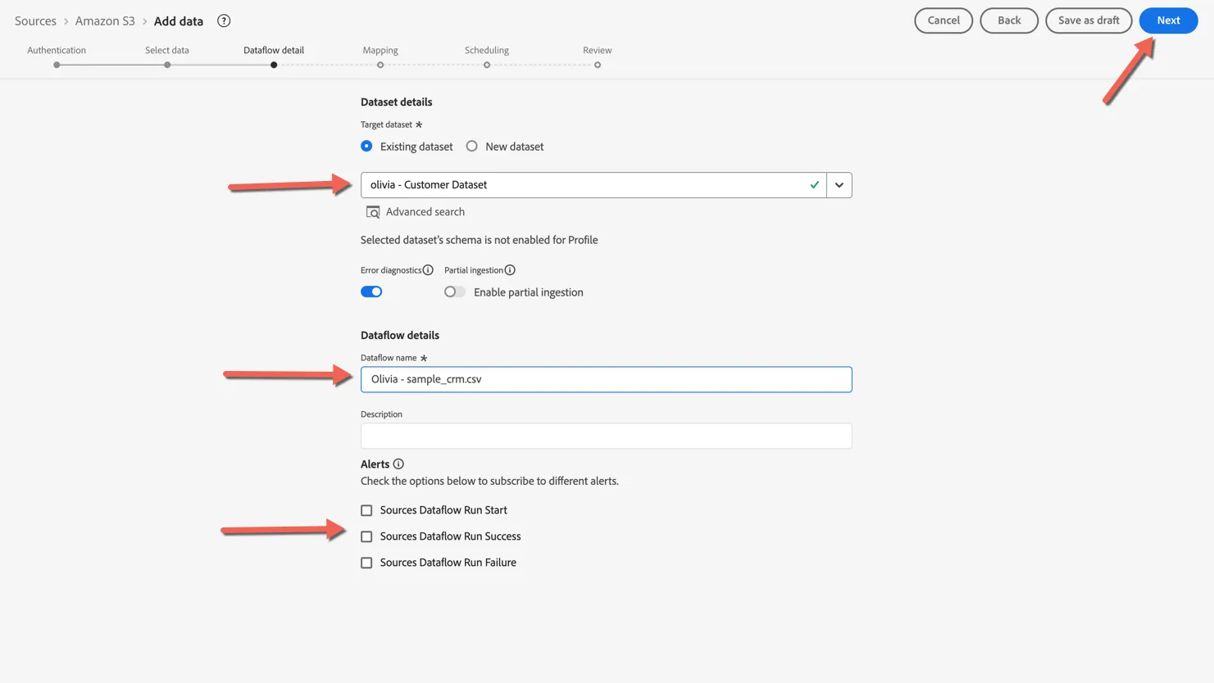This screenshot has height=683, width=1214.
Task: Click the Back button
Action: (1009, 20)
